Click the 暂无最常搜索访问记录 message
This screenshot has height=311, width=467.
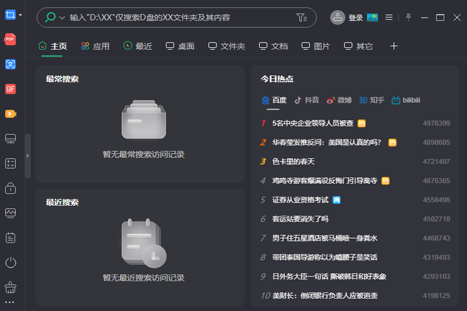click(x=144, y=155)
